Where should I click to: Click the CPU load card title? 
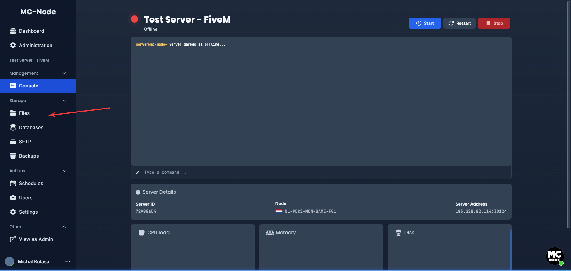coord(159,233)
